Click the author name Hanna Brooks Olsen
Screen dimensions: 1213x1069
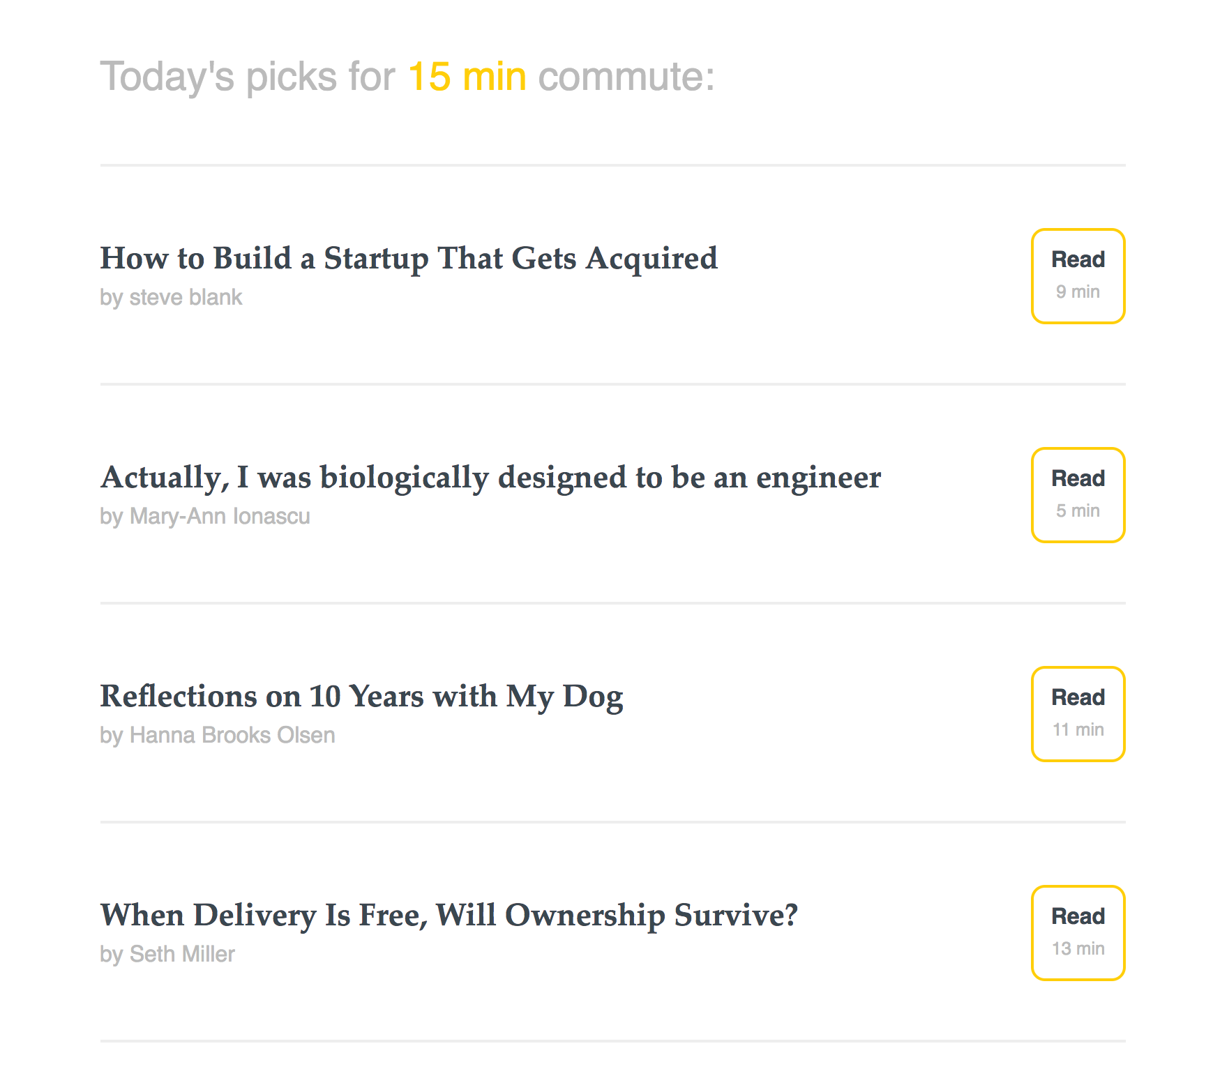(218, 735)
